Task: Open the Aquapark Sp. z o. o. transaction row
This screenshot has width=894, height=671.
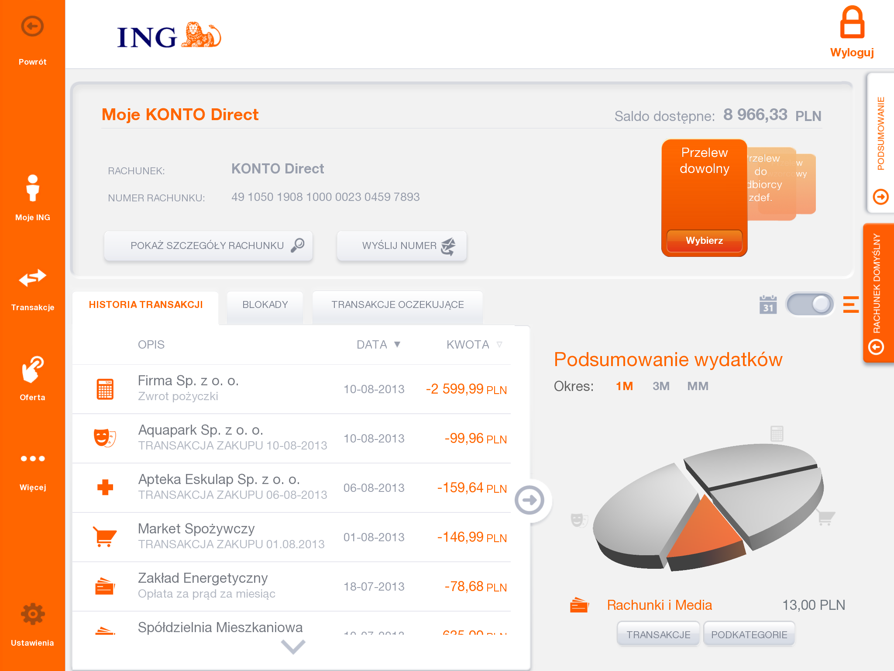Action: tap(291, 438)
